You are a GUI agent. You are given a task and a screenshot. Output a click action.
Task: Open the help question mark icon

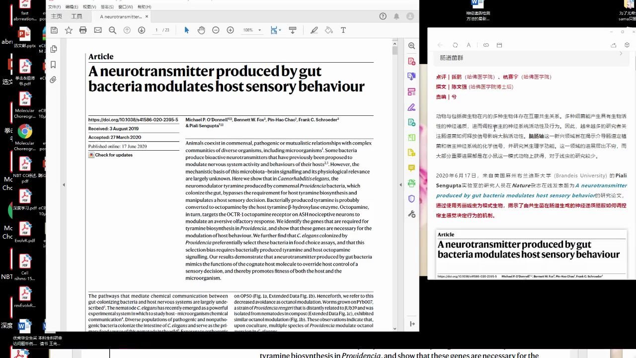[383, 16]
